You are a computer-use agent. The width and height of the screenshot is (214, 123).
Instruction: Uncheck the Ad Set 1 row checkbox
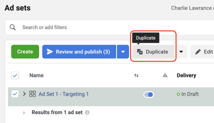coord(15,94)
